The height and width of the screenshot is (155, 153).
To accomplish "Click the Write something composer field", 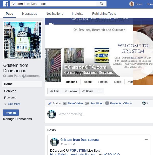I will click(71, 114).
